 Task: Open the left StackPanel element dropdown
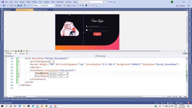click(50, 56)
